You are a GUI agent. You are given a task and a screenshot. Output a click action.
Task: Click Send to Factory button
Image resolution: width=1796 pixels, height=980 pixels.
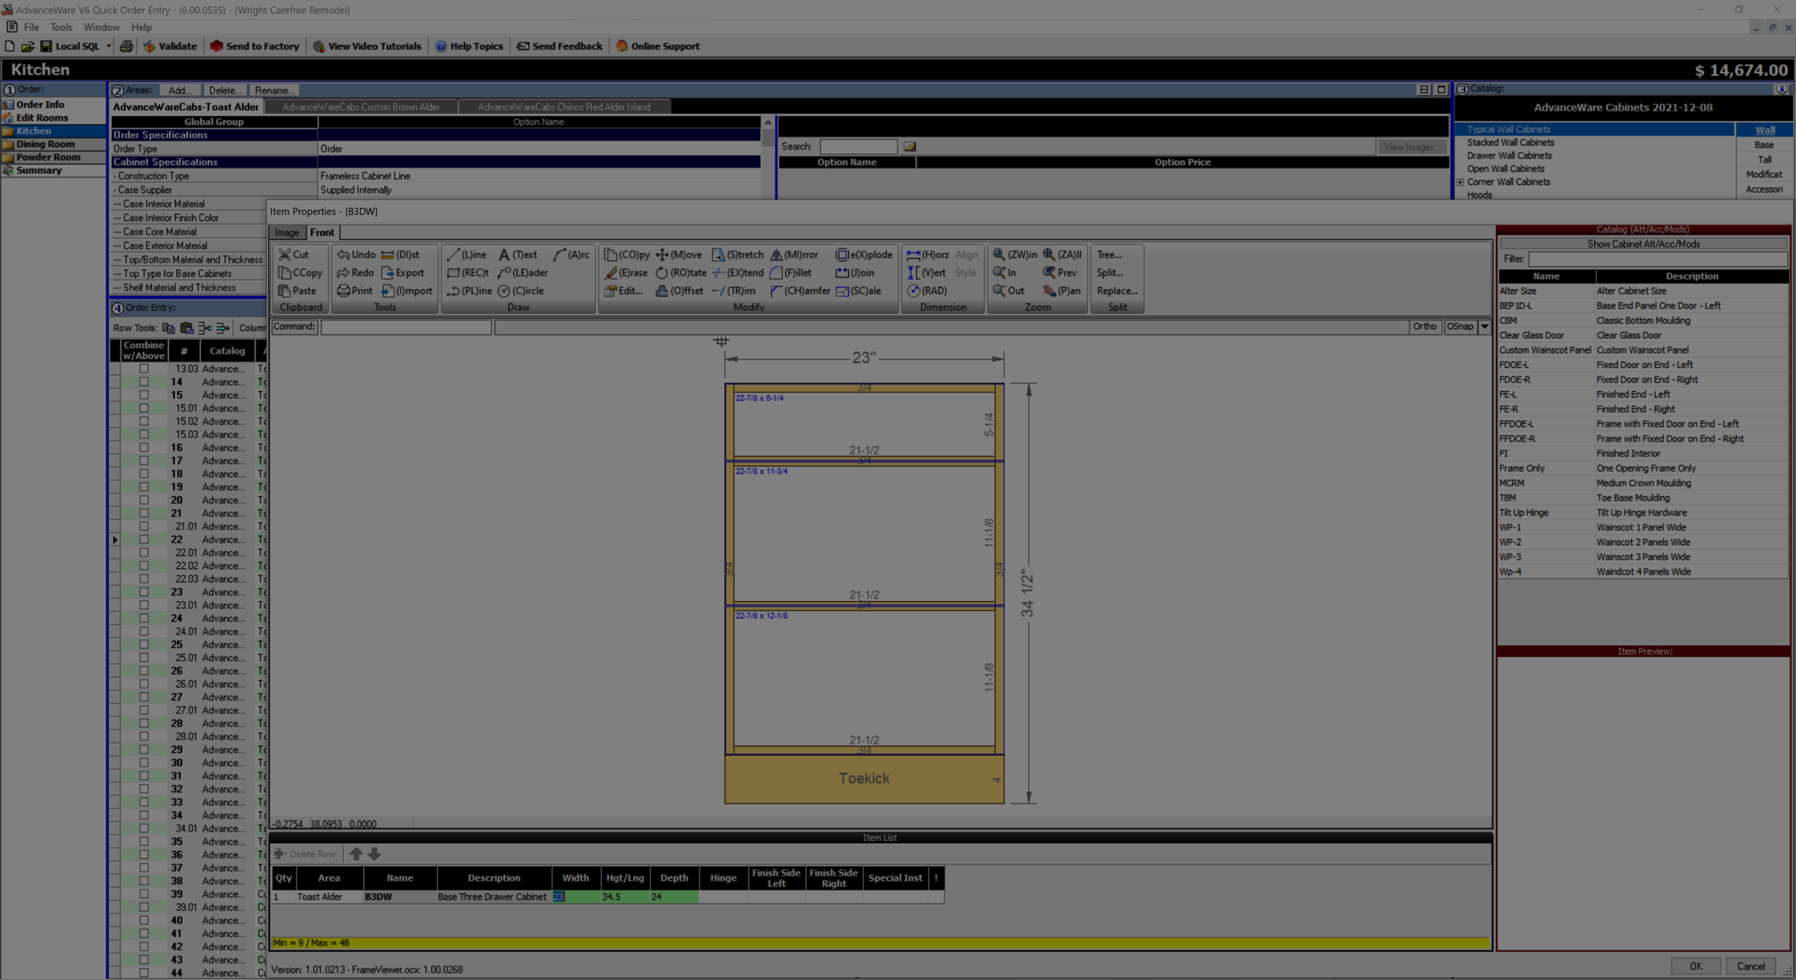[x=254, y=46]
